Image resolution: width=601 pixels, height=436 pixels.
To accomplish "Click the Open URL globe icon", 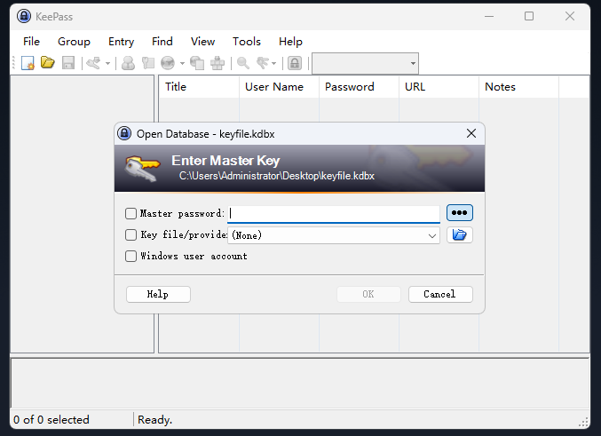I will point(168,63).
